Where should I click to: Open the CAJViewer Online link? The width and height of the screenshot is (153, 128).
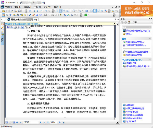click(x=134, y=118)
